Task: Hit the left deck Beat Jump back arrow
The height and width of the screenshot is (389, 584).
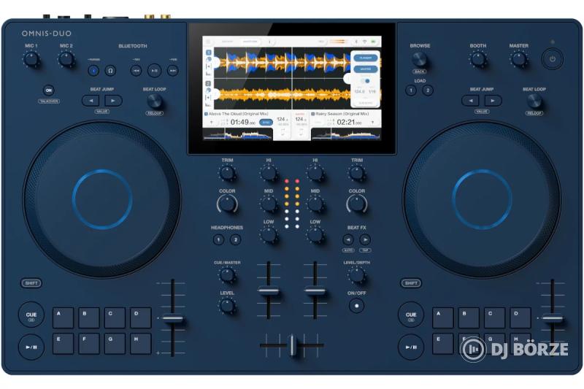Action: [91, 101]
